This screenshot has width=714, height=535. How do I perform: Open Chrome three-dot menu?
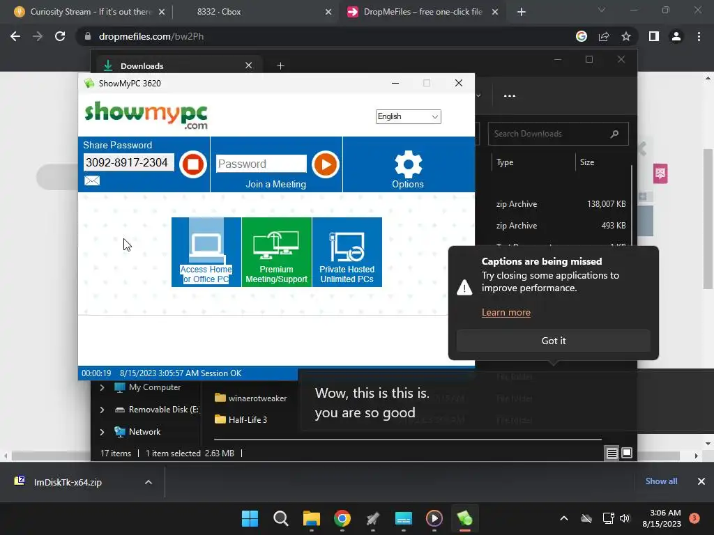[x=699, y=36]
